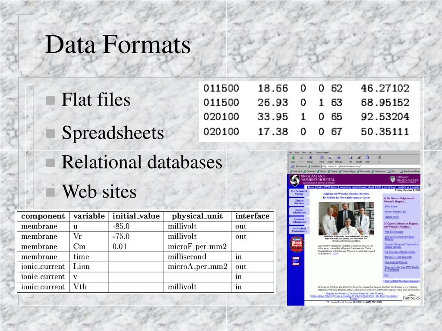The width and height of the screenshot is (442, 331).
Task: Click 'find a BWH doctor' nav link
Action: [x=327, y=187]
